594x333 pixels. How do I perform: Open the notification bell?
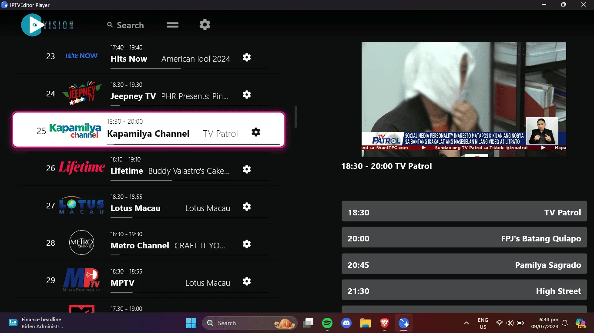565,323
